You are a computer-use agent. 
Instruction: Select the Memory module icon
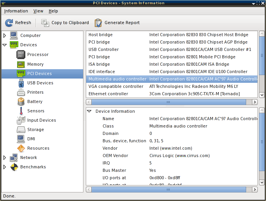21,64
